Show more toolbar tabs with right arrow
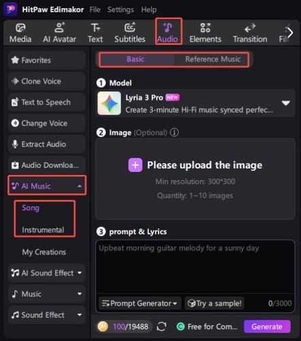The image size is (301, 341). [x=290, y=33]
